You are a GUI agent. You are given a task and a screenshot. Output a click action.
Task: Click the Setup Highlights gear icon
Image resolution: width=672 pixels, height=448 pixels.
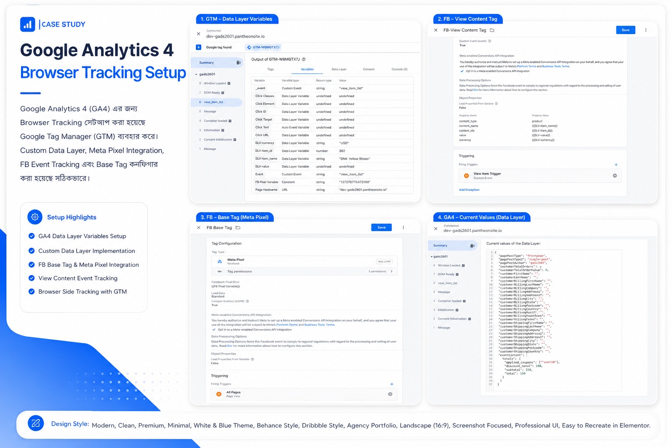[x=35, y=217]
